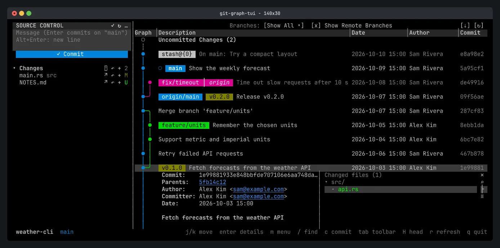
Task: Click the list view icon in Changed files panel
Action: 482,196
